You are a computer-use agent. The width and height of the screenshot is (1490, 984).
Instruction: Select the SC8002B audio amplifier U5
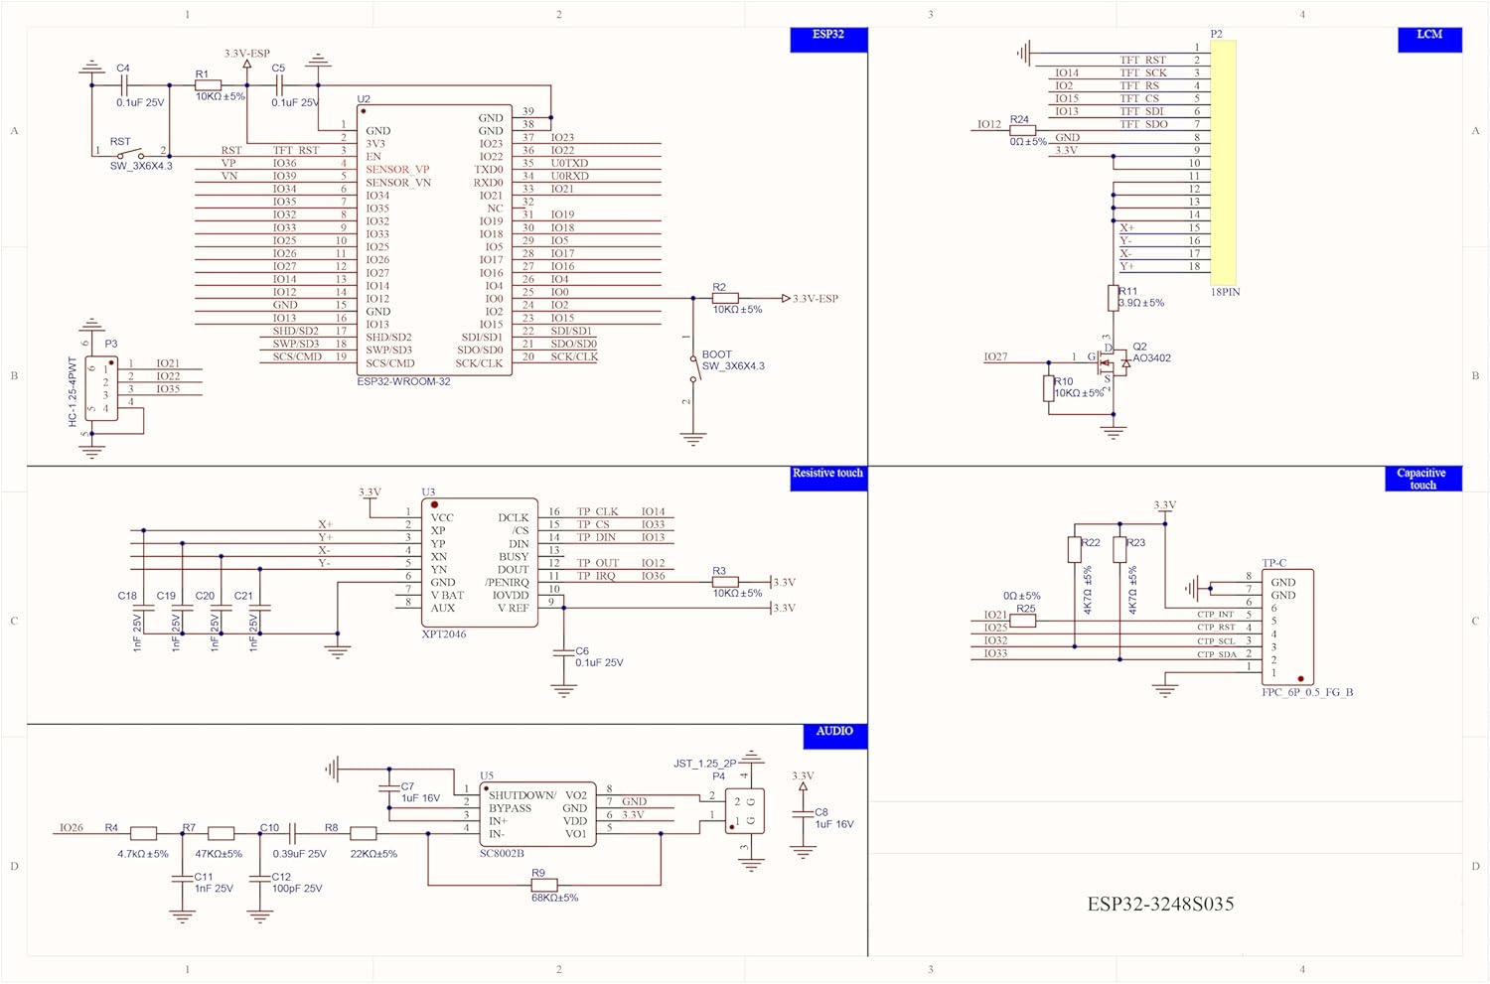click(537, 814)
